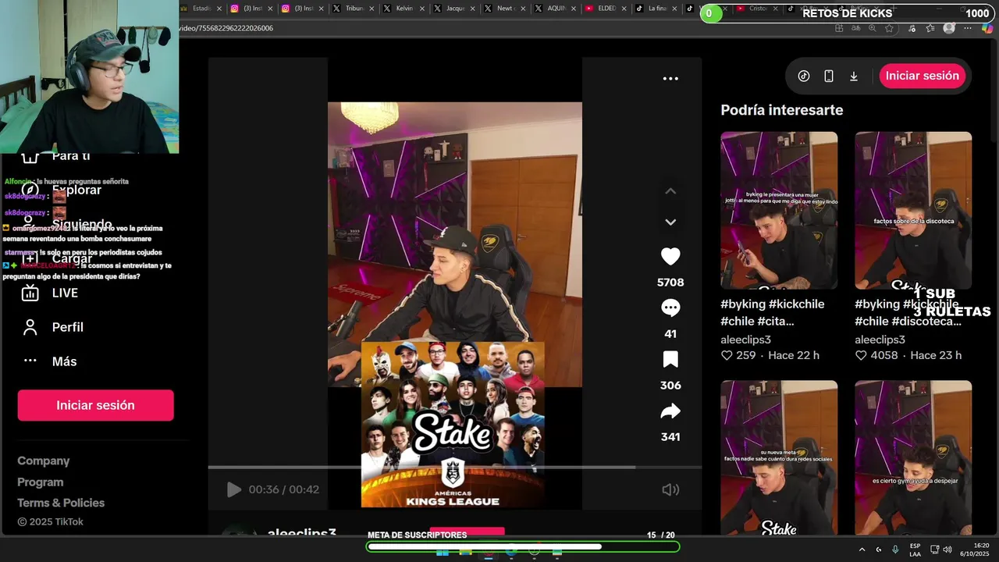Image resolution: width=999 pixels, height=562 pixels.
Task: Click the browser zoom magnifier icon
Action: (873, 28)
